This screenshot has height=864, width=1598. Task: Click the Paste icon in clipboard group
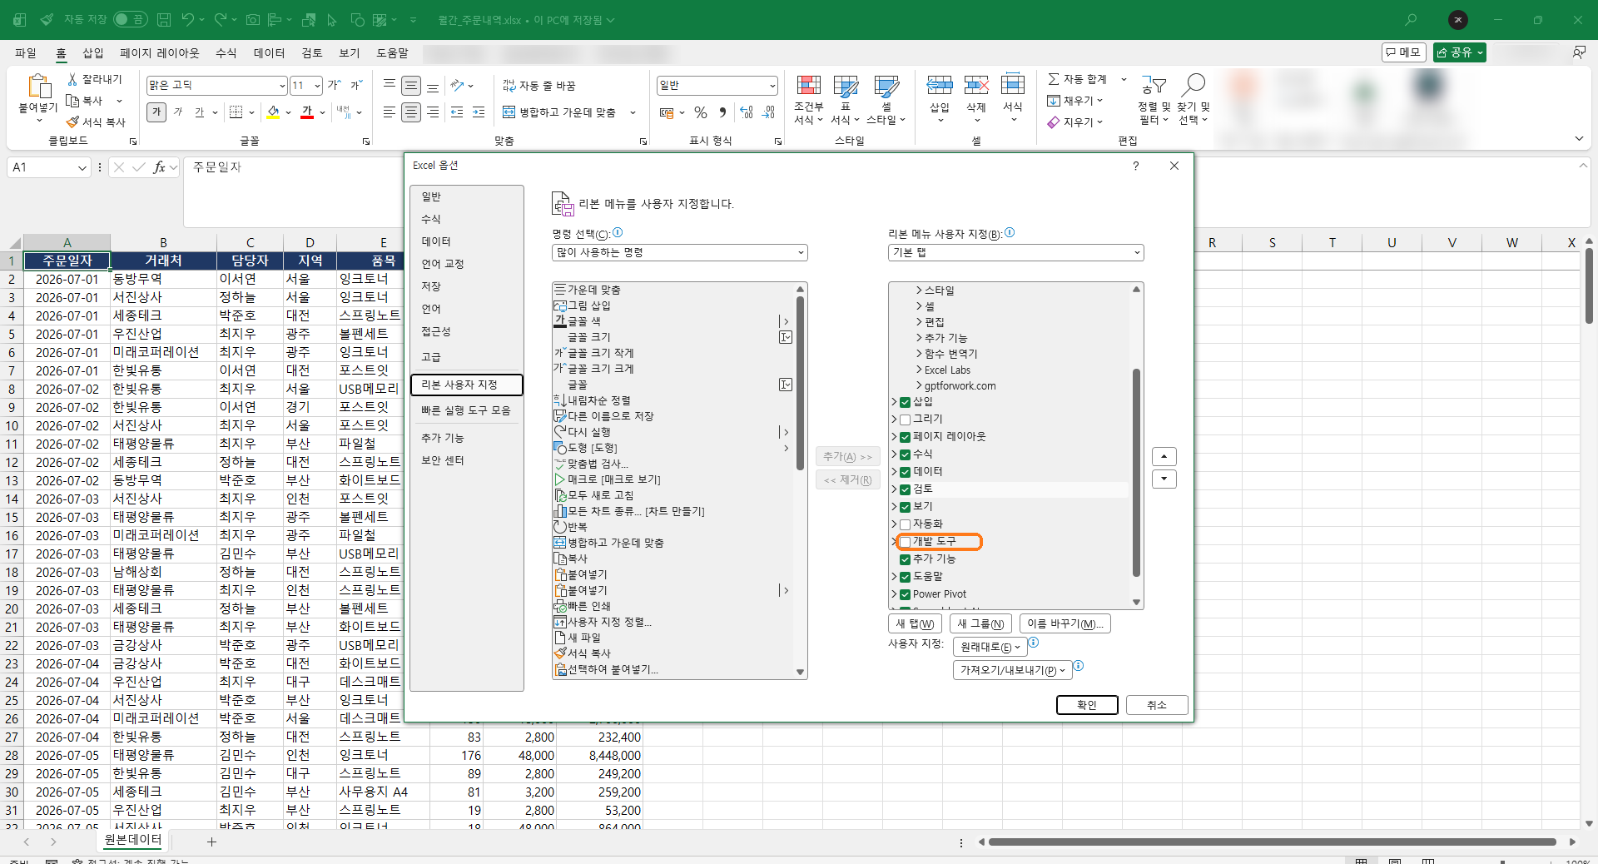pos(39,87)
